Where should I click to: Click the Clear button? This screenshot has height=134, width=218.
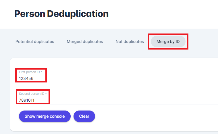click(84, 116)
